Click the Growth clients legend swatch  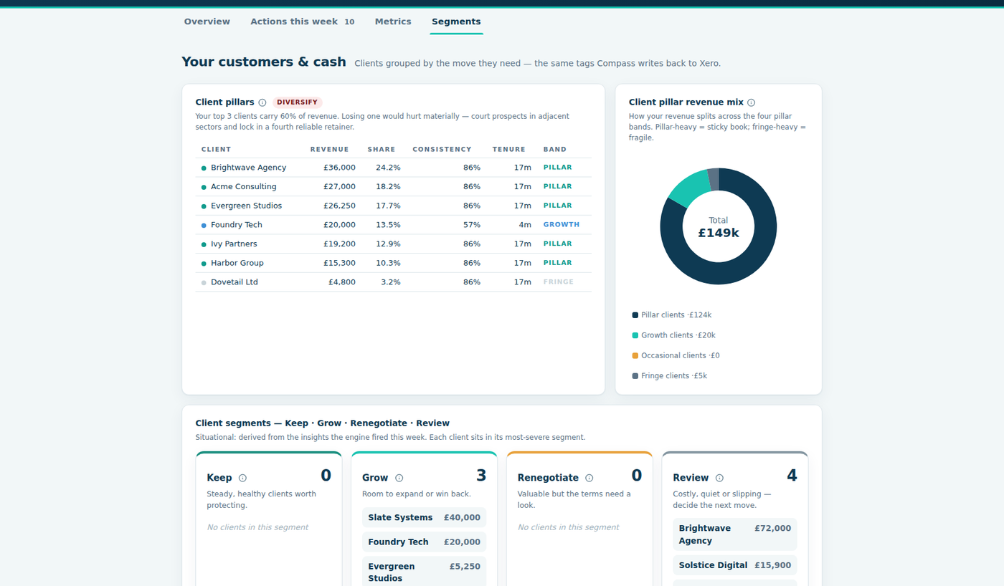[635, 335]
